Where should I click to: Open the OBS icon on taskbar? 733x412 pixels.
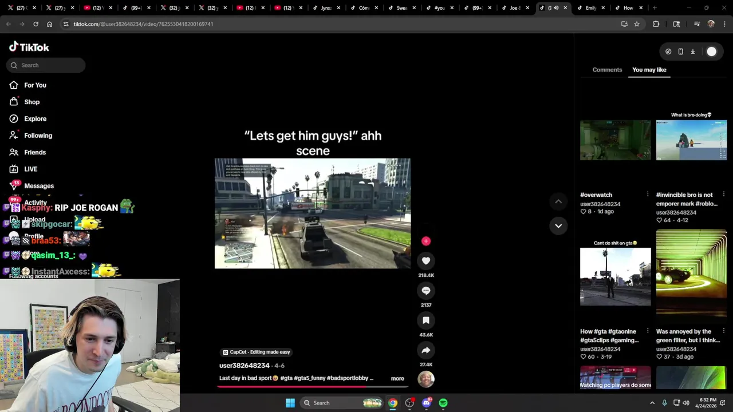pyautogui.click(x=409, y=403)
